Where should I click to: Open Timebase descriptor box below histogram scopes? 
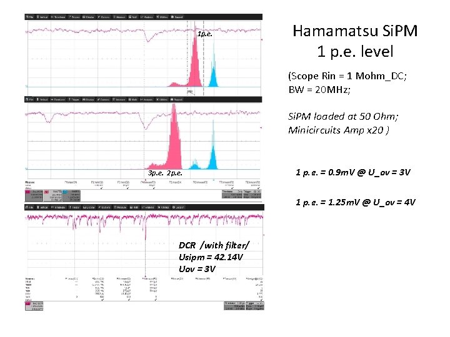232,194
